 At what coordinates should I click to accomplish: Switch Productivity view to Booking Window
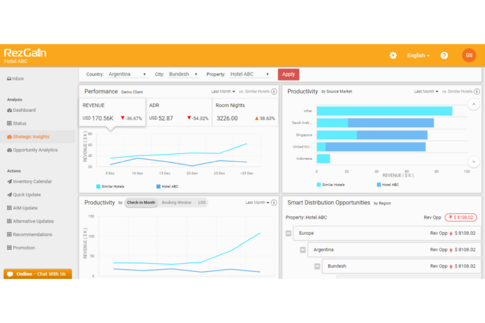pos(177,203)
